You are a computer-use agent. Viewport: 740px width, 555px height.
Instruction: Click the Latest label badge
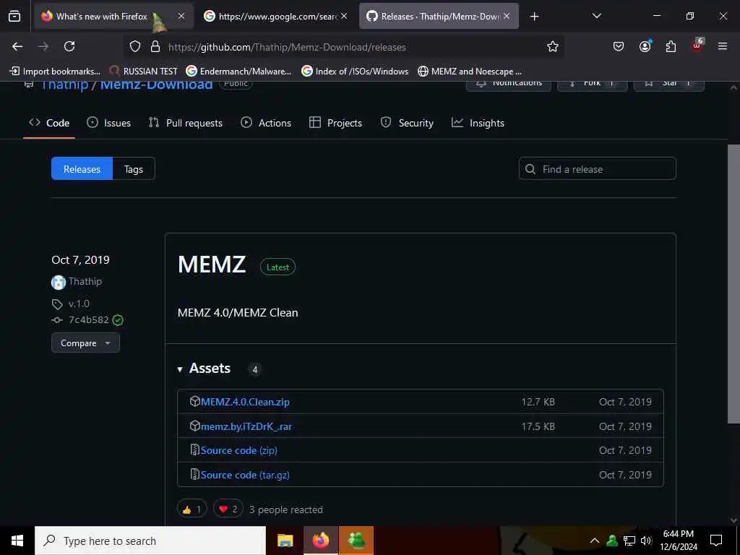tap(277, 267)
